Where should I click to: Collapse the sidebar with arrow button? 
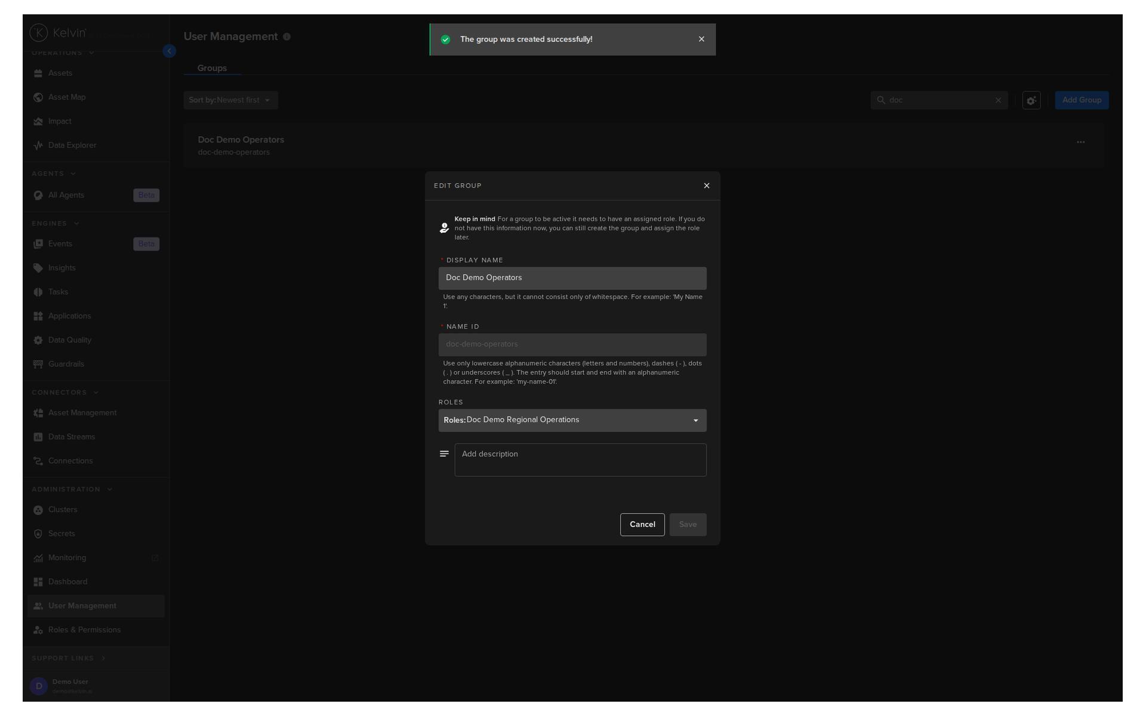(x=169, y=51)
